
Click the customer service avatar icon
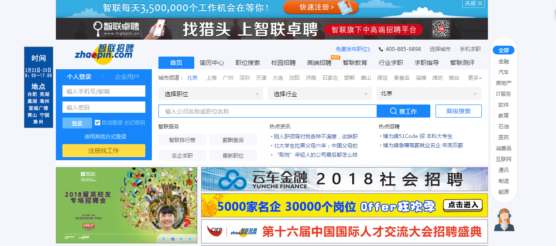pos(504,219)
